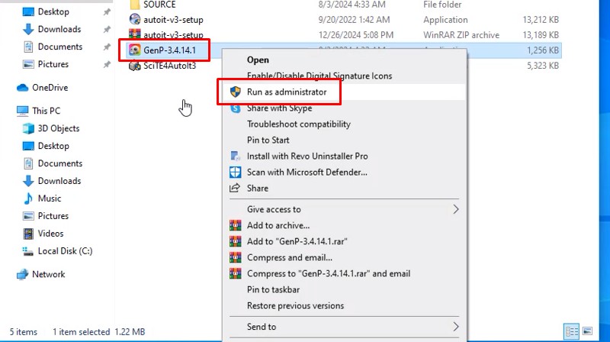The image size is (610, 342).
Task: Click the OneDrive cloud icon in sidebar
Action: click(x=22, y=88)
